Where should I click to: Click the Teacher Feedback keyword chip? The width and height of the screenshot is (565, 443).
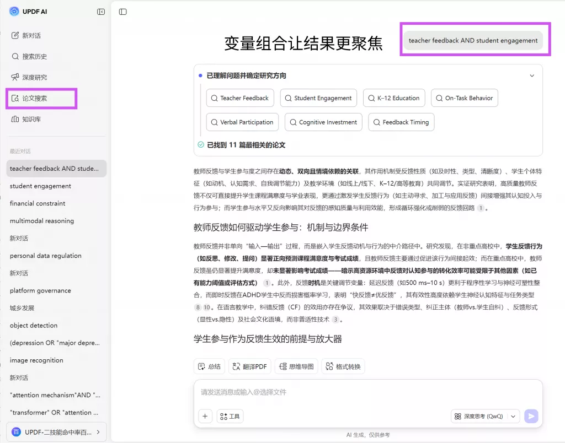coord(239,98)
